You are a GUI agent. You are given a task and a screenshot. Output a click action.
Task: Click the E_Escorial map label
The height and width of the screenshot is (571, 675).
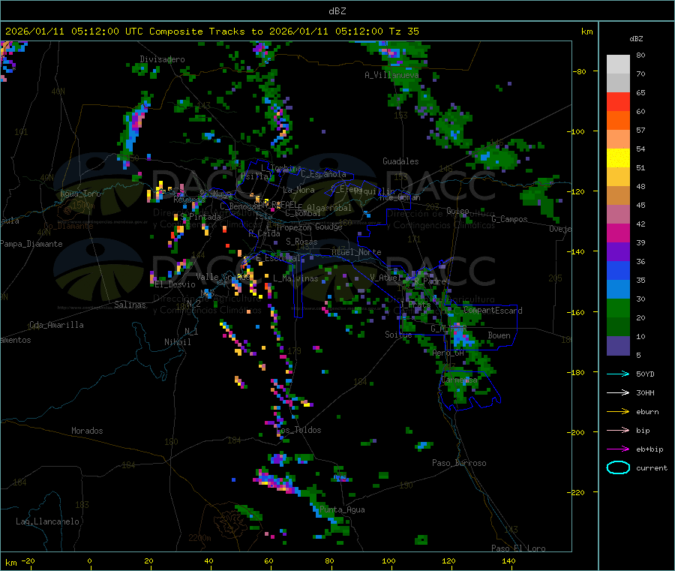278,258
